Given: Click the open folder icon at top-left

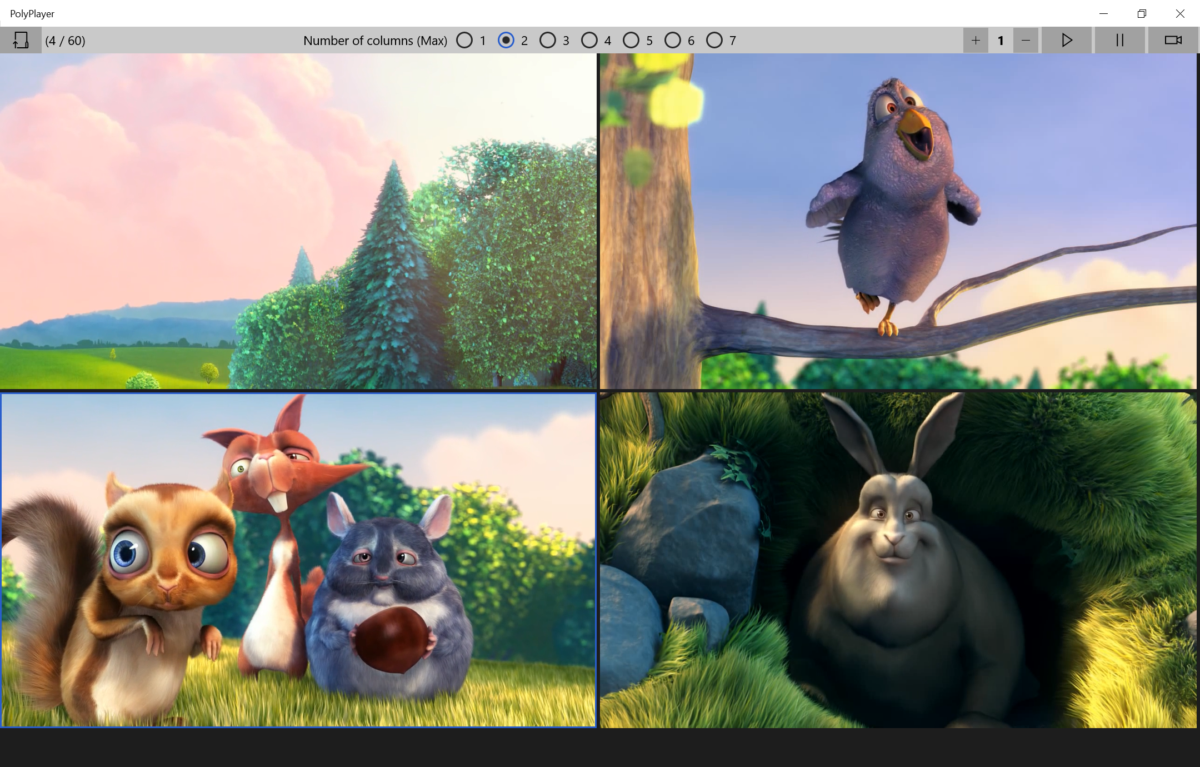Looking at the screenshot, I should pyautogui.click(x=21, y=40).
